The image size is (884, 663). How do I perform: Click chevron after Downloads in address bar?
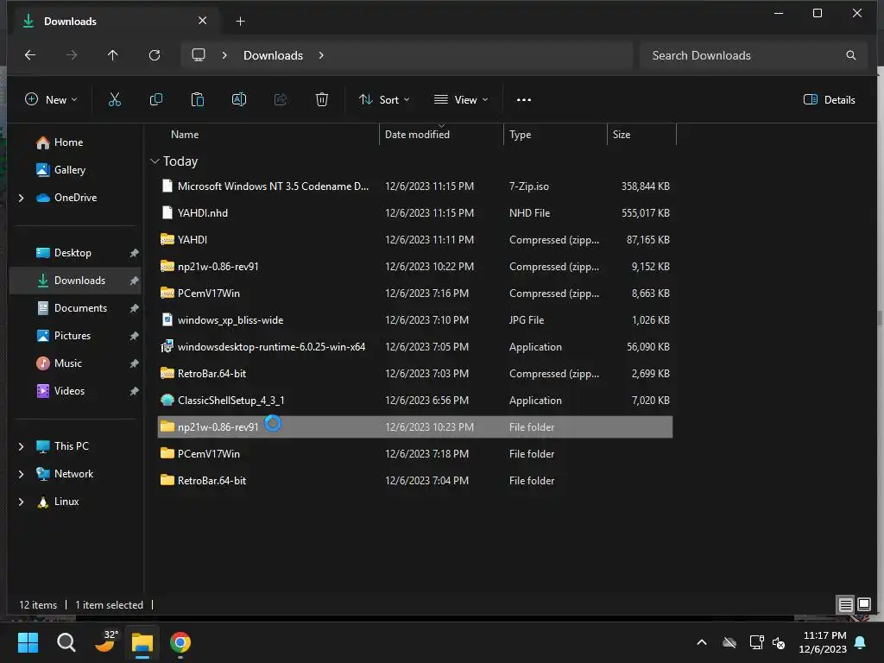coord(321,55)
